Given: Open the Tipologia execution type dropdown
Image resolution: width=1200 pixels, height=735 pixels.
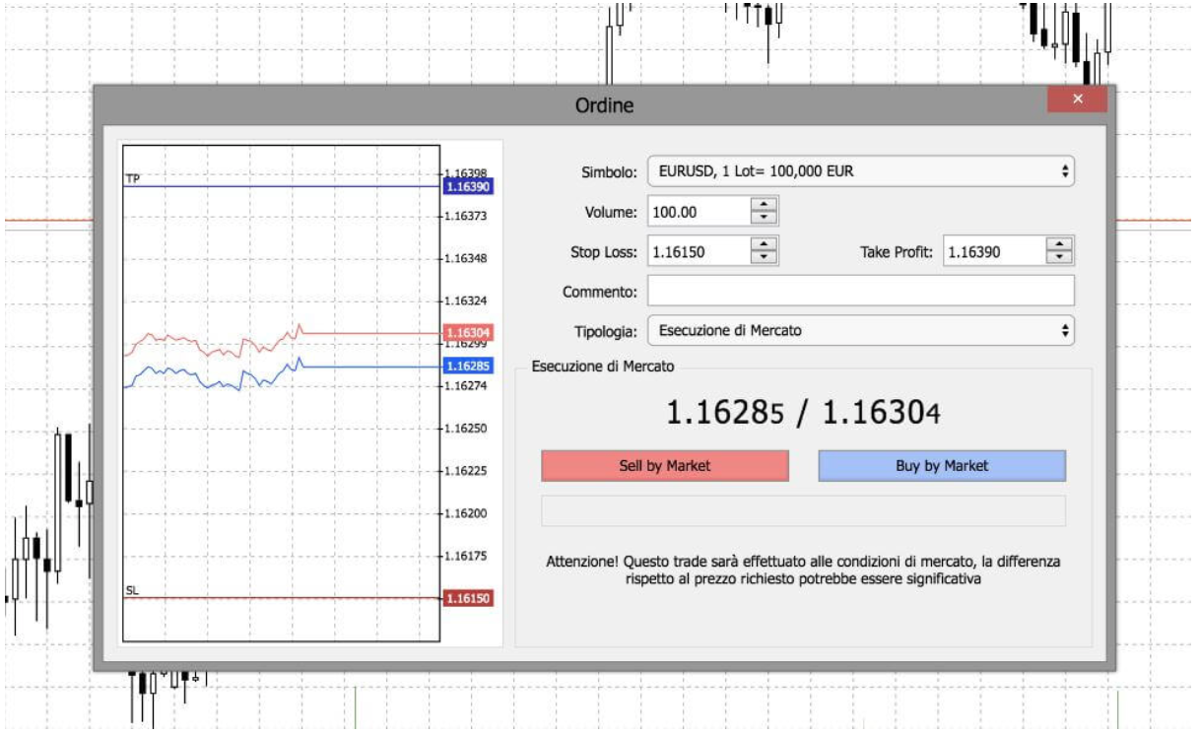Looking at the screenshot, I should (860, 331).
